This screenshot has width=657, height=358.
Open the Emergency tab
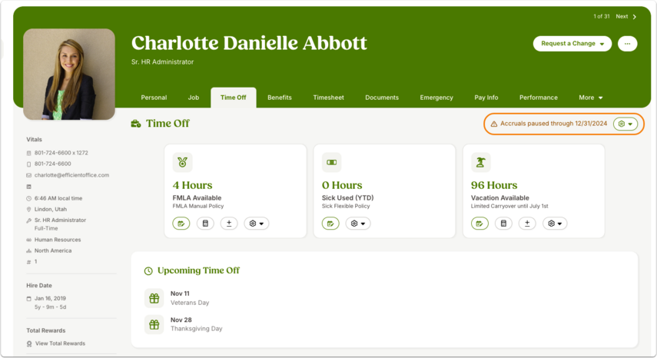436,98
